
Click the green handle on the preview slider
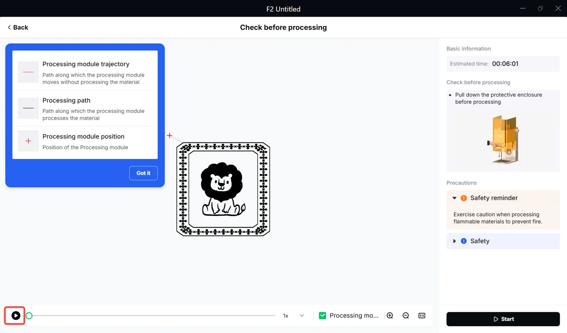(29, 316)
